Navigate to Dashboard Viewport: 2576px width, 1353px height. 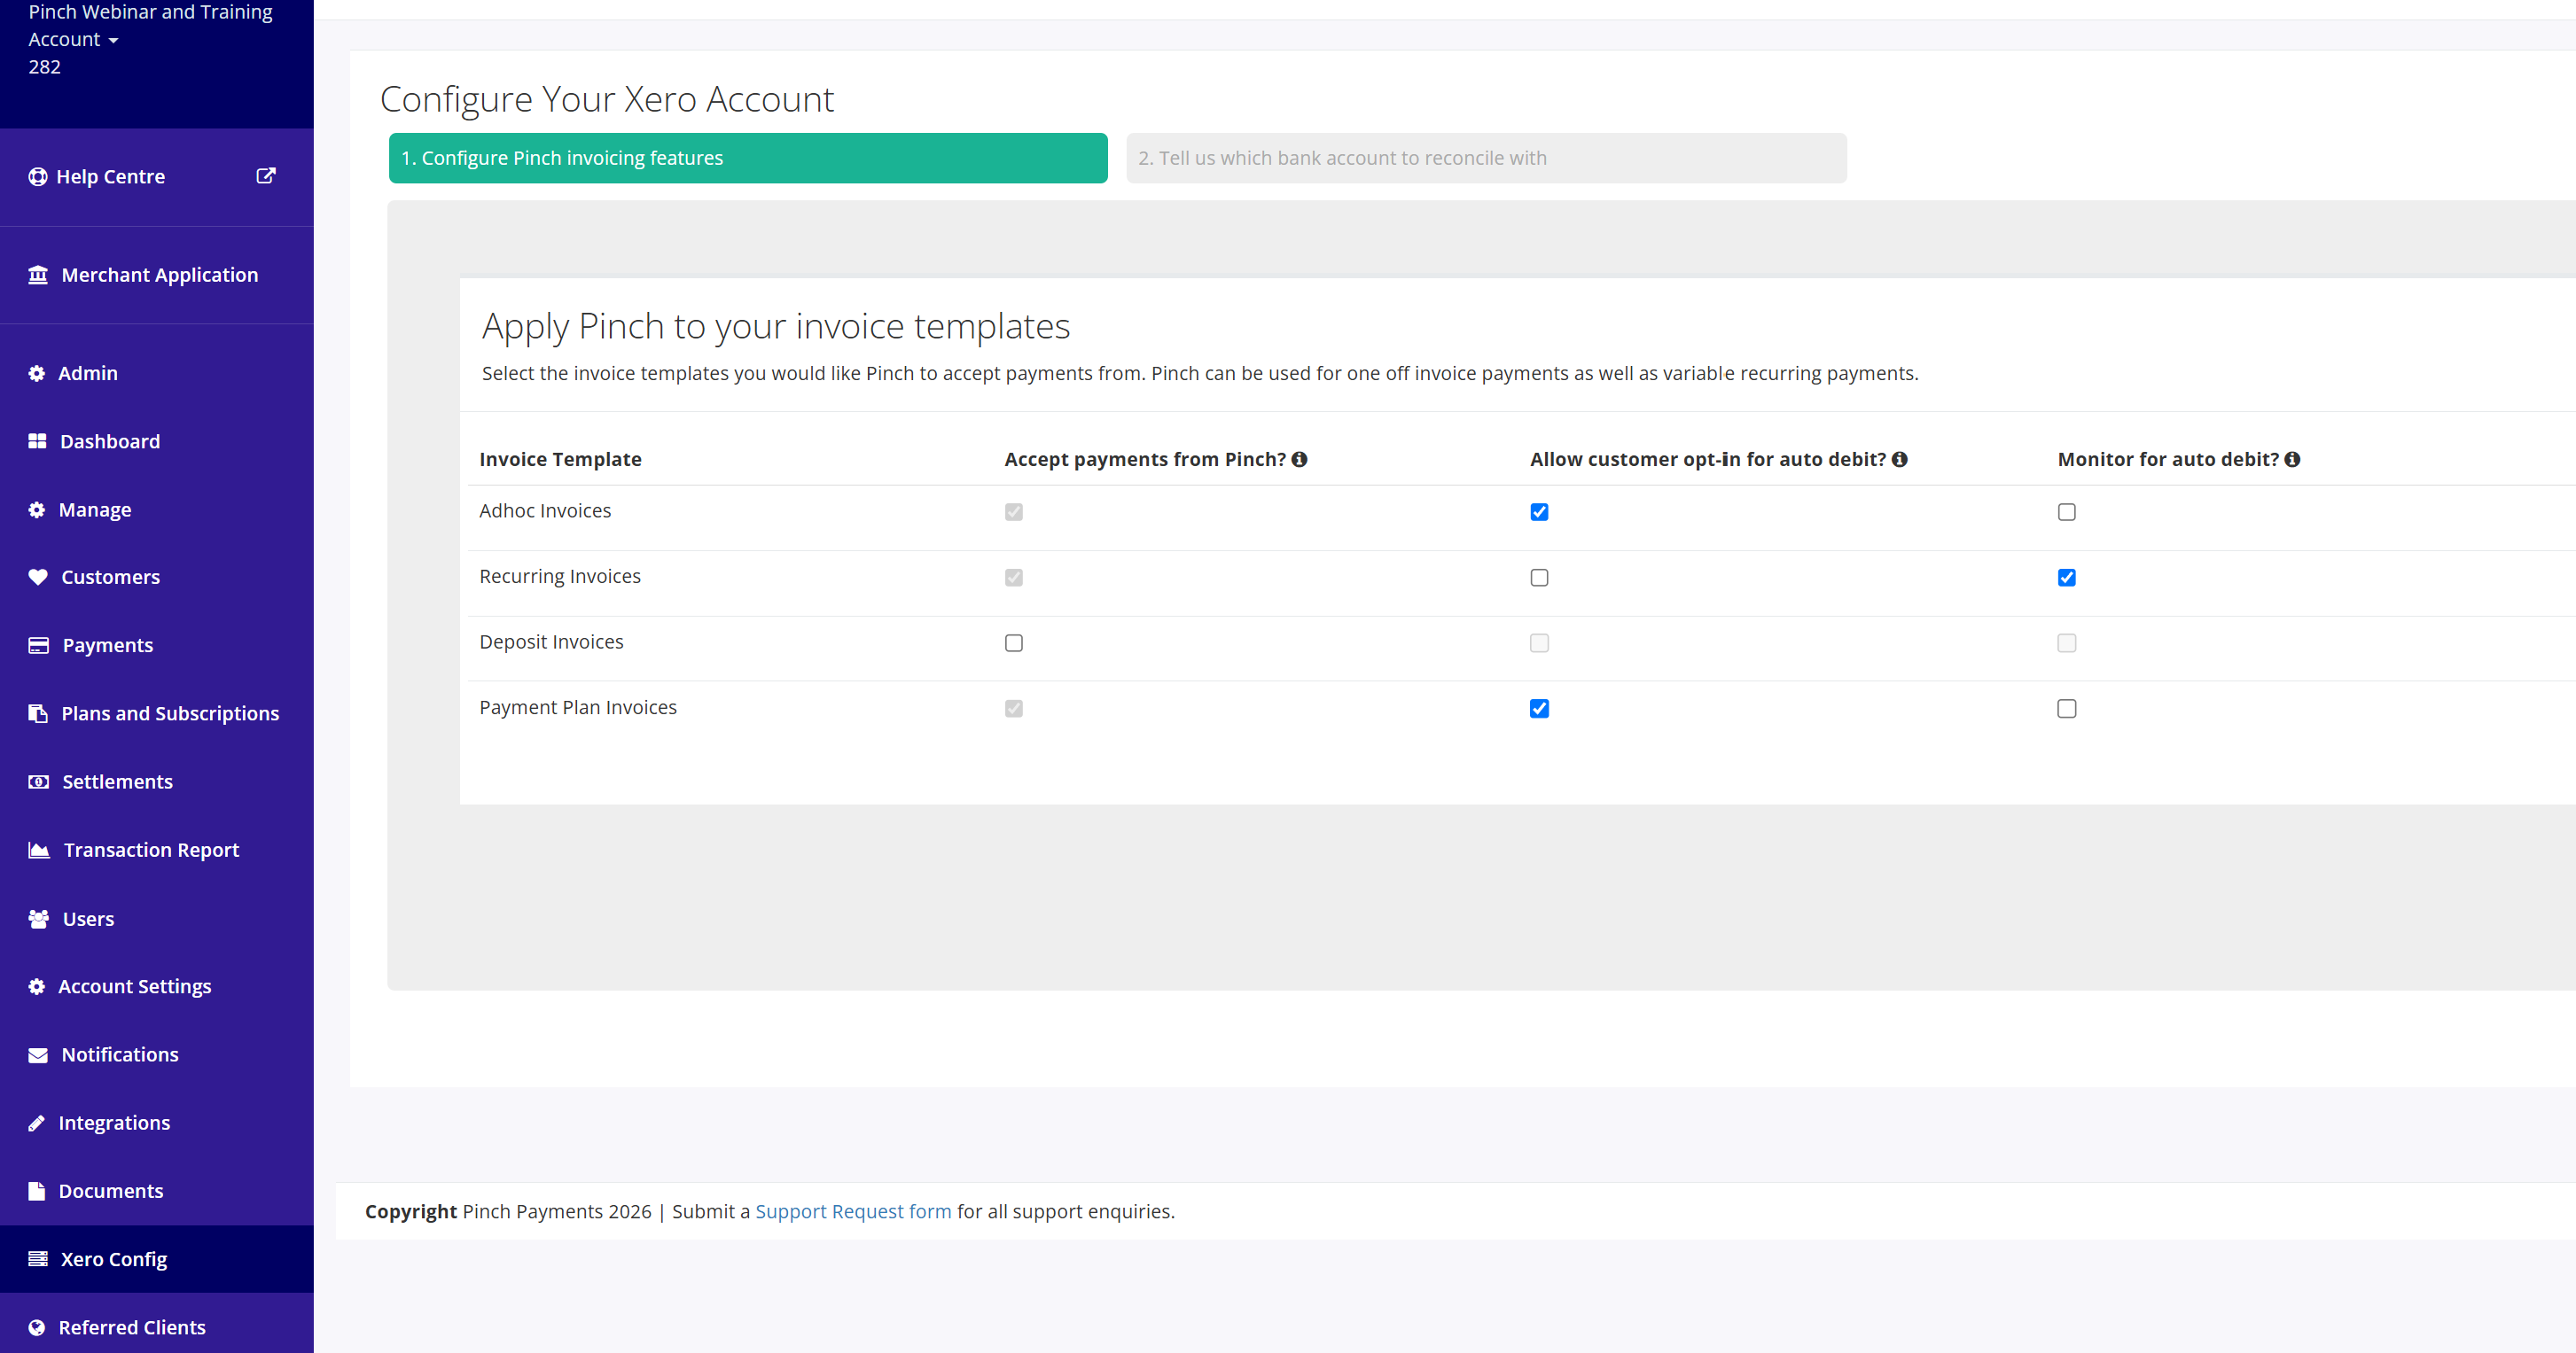[x=157, y=441]
